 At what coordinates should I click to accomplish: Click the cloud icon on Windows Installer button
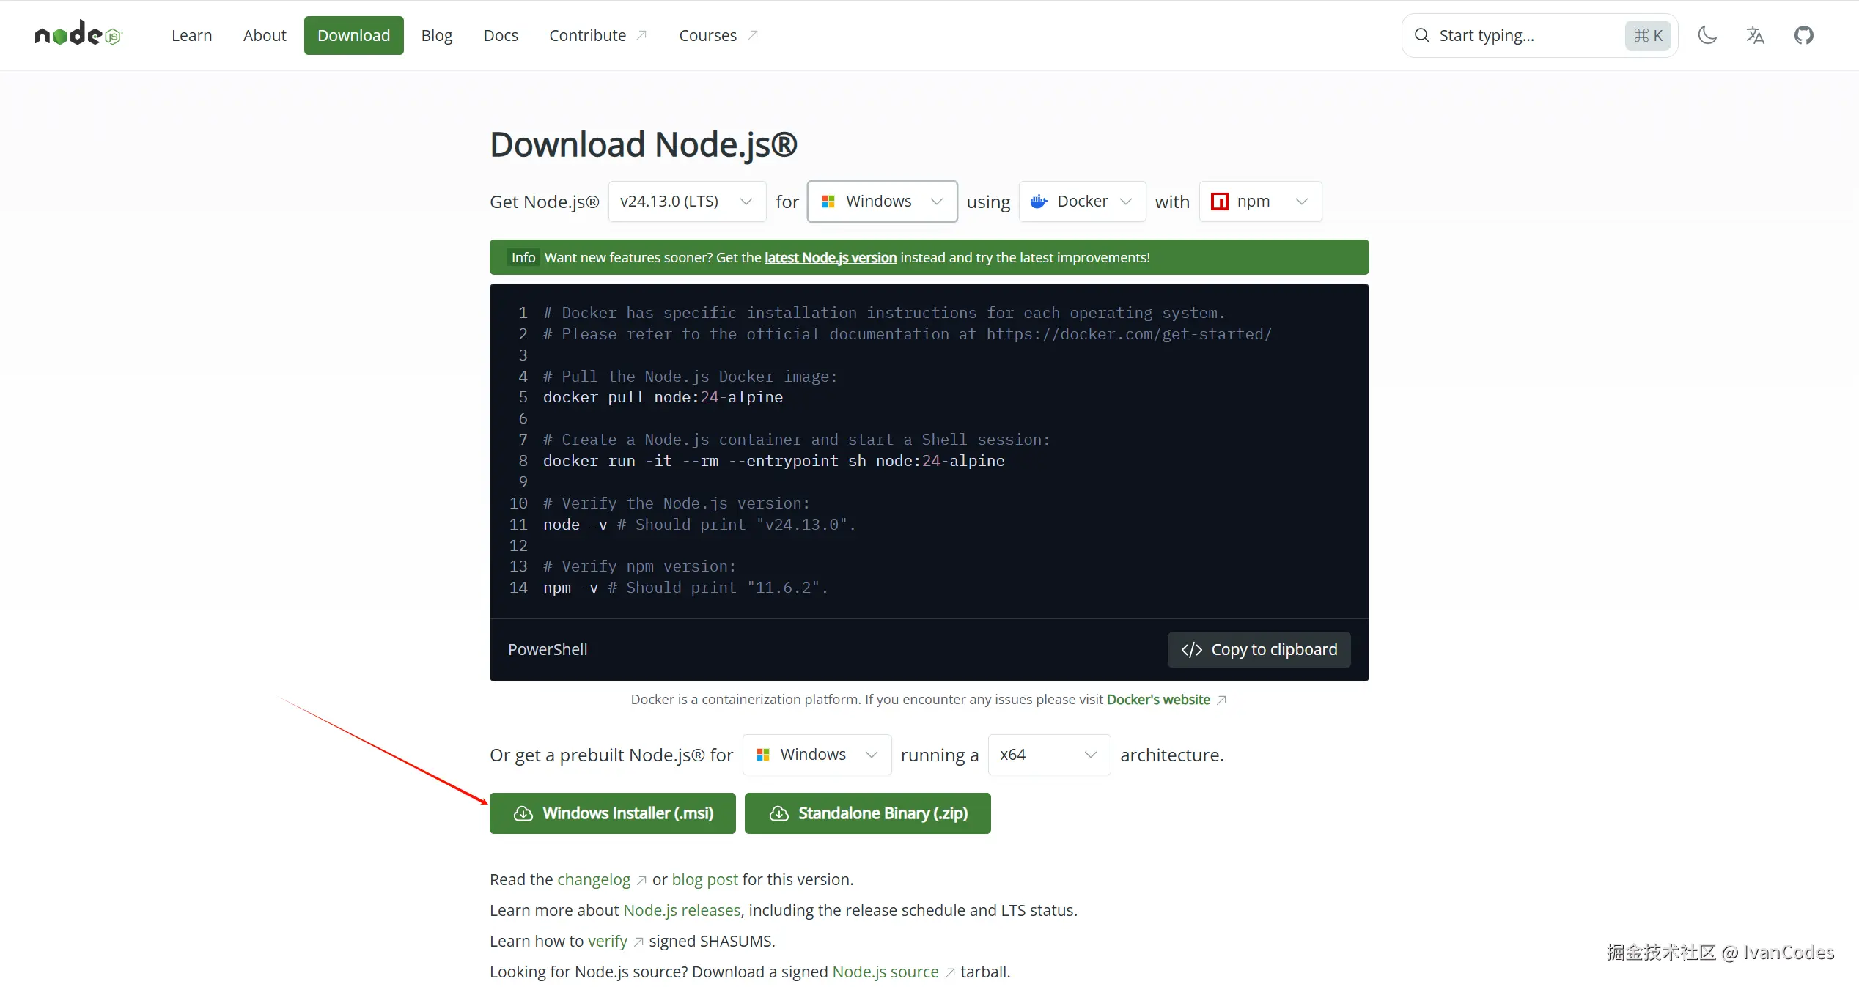pos(523,813)
